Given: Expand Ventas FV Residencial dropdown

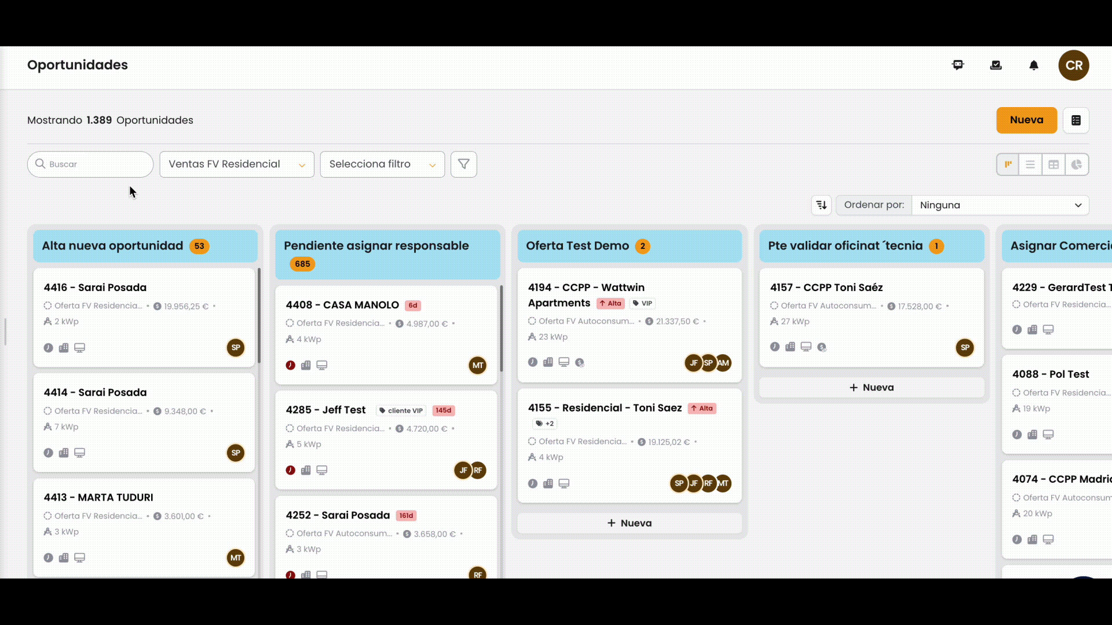Looking at the screenshot, I should click(x=237, y=164).
